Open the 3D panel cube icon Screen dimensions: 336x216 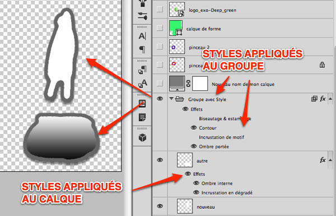pos(142,137)
